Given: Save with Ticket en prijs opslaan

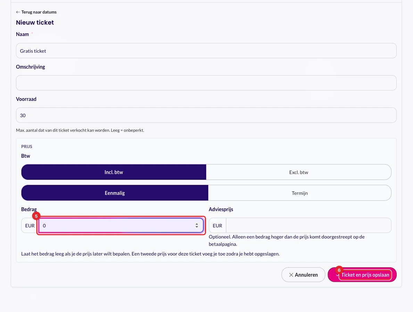Looking at the screenshot, I should tap(362, 275).
